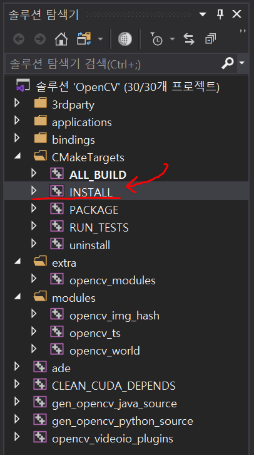The height and width of the screenshot is (455, 254).
Task: Expand the ade project
Action: (x=17, y=367)
